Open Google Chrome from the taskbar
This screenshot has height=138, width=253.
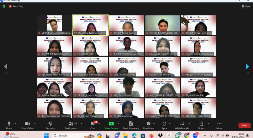pyautogui.click(x=187, y=135)
